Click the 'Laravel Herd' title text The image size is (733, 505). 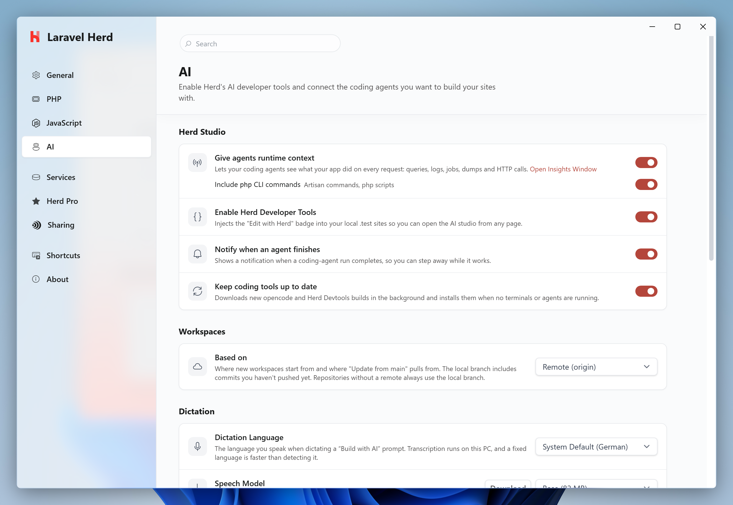pos(80,37)
